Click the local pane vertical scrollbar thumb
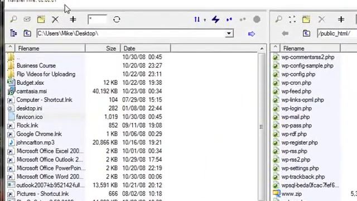357x201 pixels. click(262, 127)
